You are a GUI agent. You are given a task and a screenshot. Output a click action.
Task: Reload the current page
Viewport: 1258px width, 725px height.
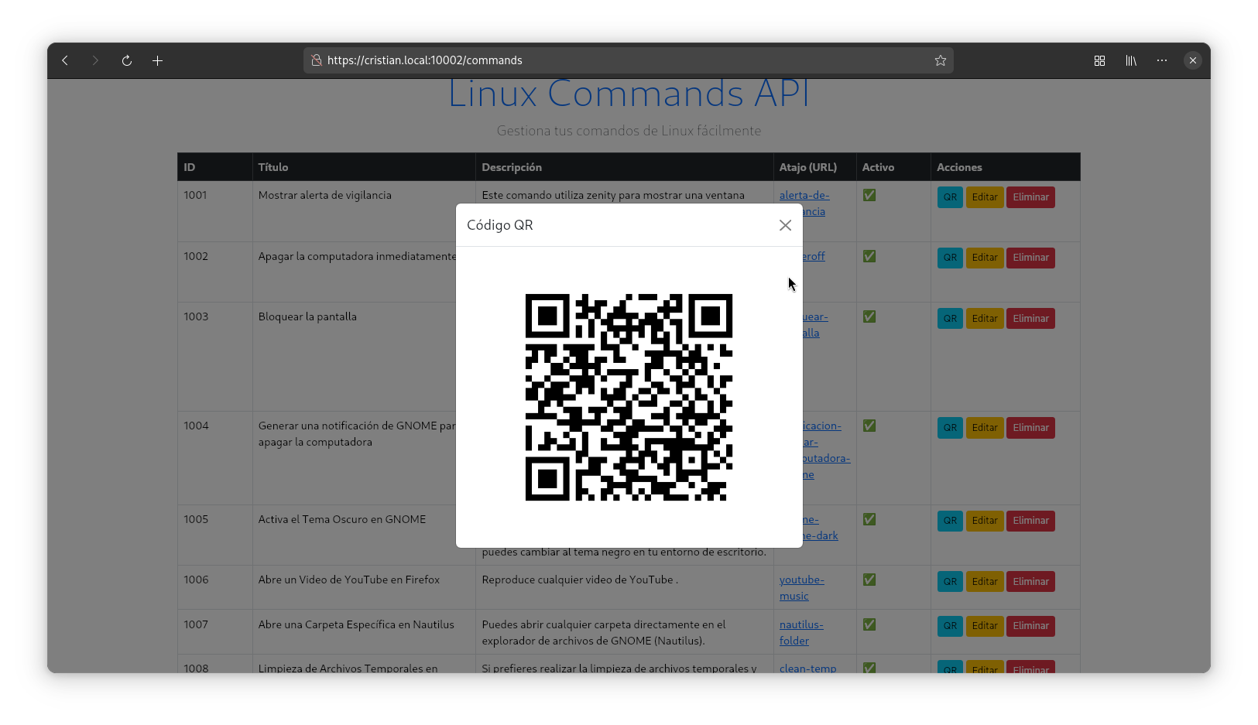127,60
